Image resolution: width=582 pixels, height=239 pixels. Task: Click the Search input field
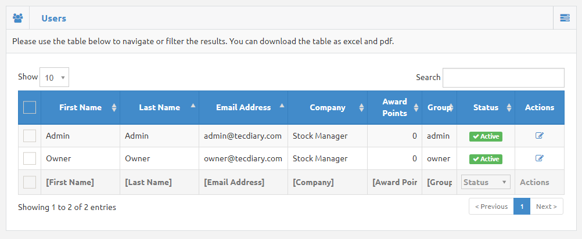click(x=503, y=78)
